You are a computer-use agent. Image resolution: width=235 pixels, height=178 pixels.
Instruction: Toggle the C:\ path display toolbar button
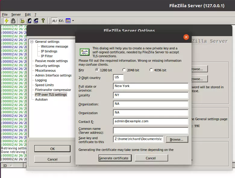point(61,21)
